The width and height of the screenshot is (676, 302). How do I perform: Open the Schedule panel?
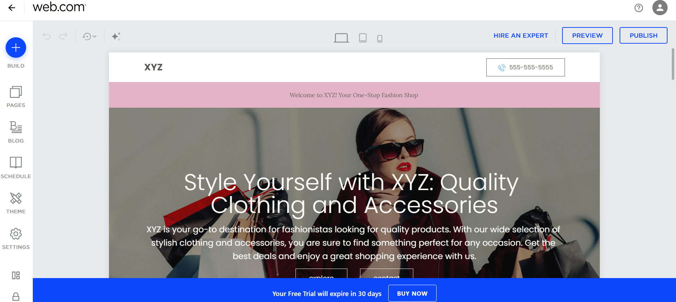[x=16, y=167]
